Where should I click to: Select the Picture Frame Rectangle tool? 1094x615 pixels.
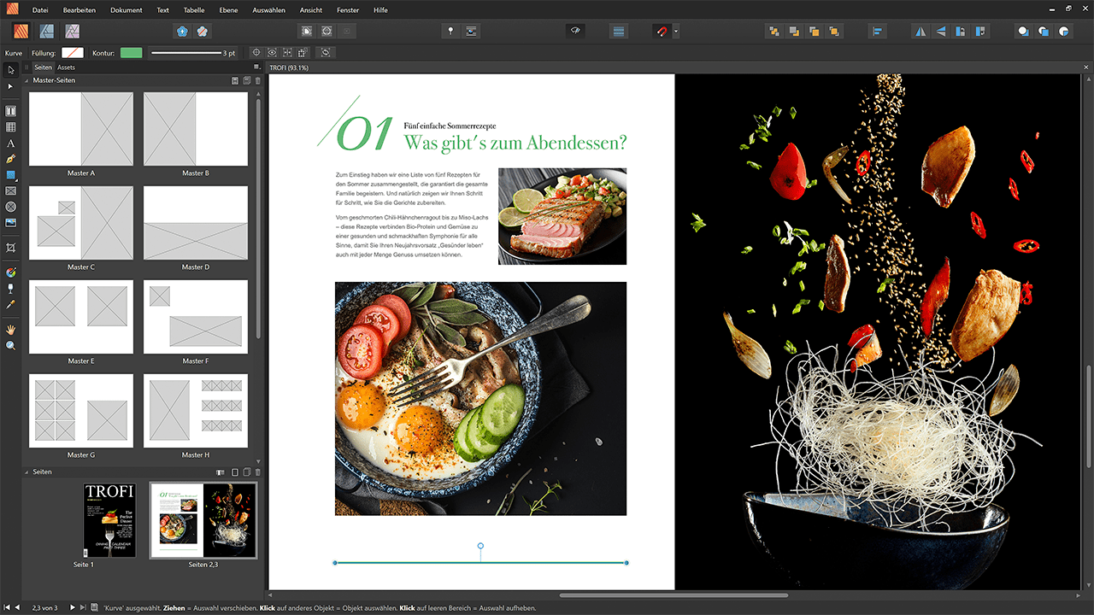point(11,190)
